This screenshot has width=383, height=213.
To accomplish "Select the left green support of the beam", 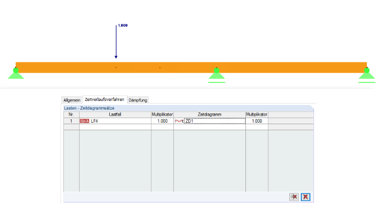I will 16,73.
